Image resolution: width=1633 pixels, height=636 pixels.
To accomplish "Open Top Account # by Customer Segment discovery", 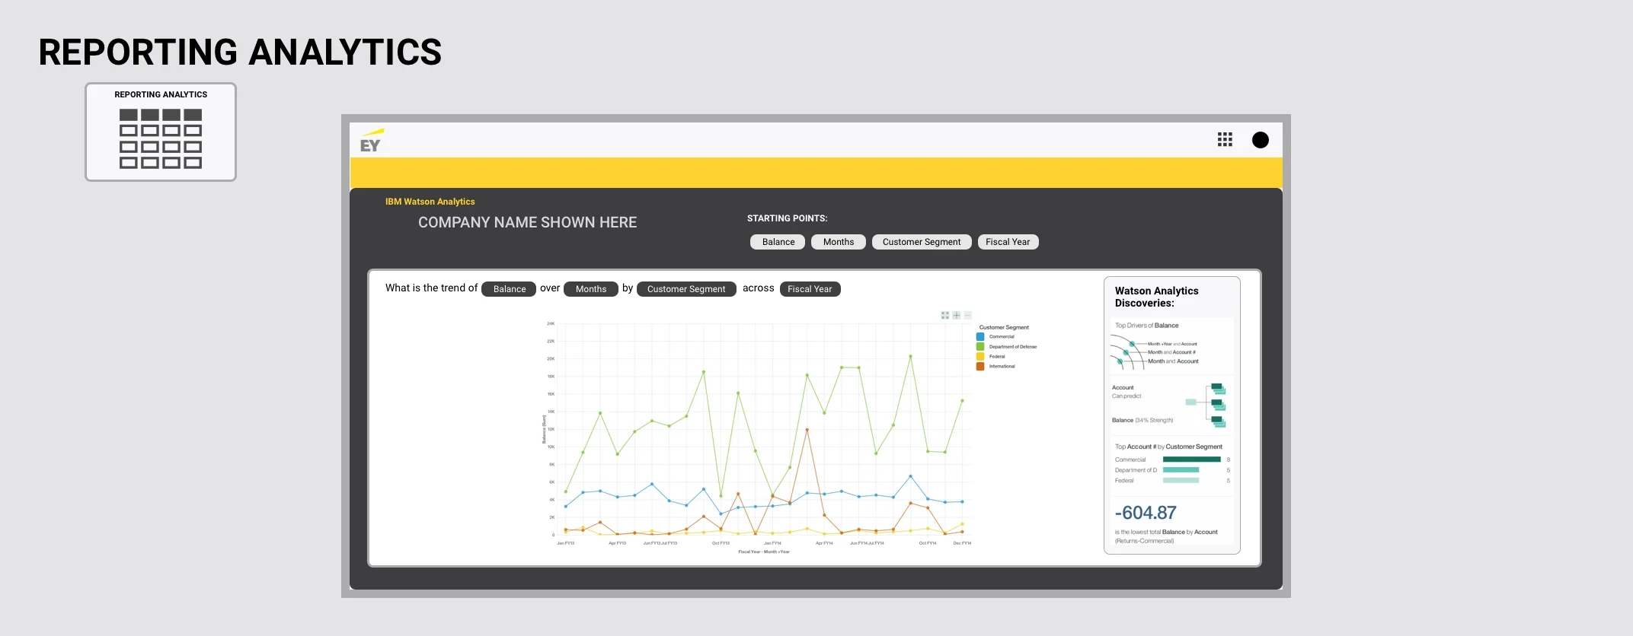I will click(x=1171, y=466).
